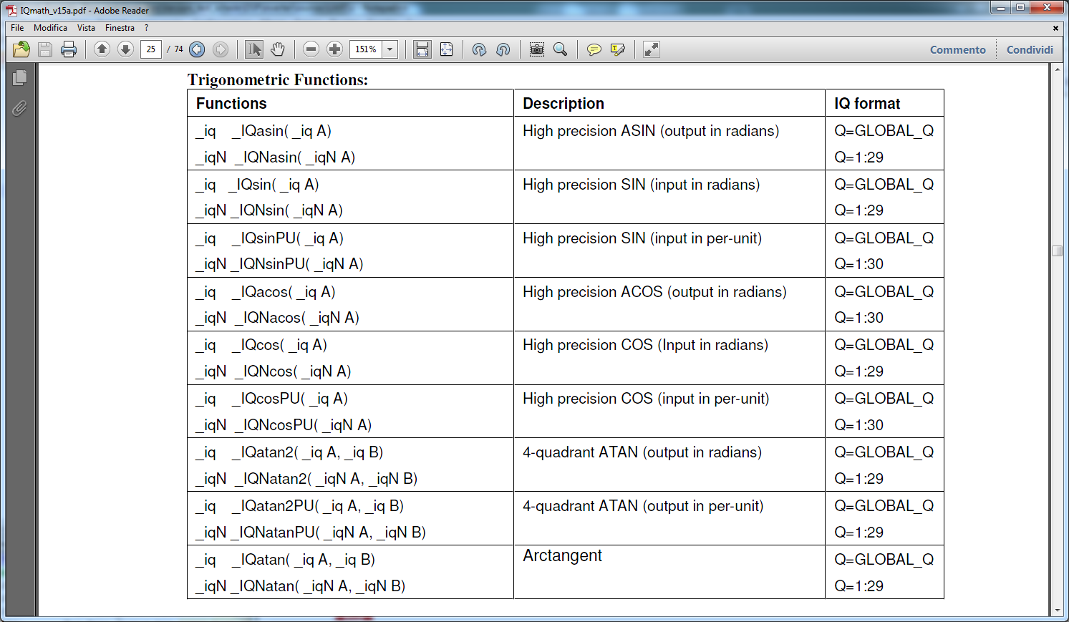Go to previous page with up arrow
This screenshot has width=1069, height=622.
102,49
